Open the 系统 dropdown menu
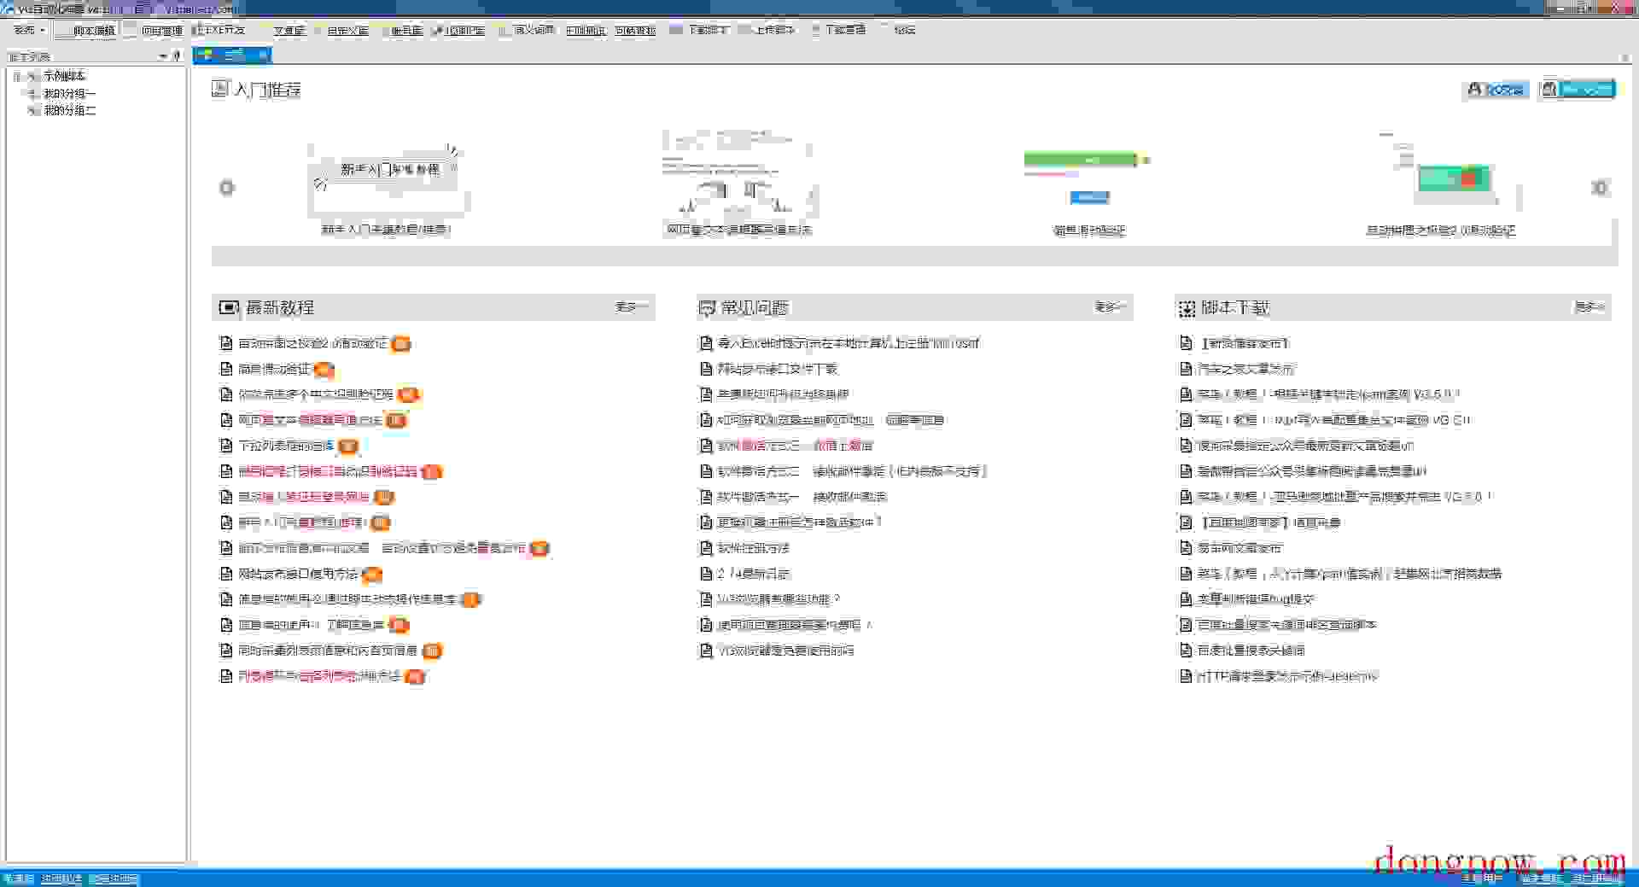 [x=28, y=30]
